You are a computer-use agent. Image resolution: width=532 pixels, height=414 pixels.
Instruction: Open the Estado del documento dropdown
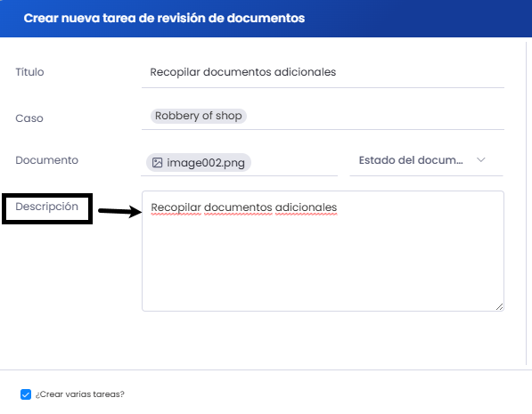(426, 160)
